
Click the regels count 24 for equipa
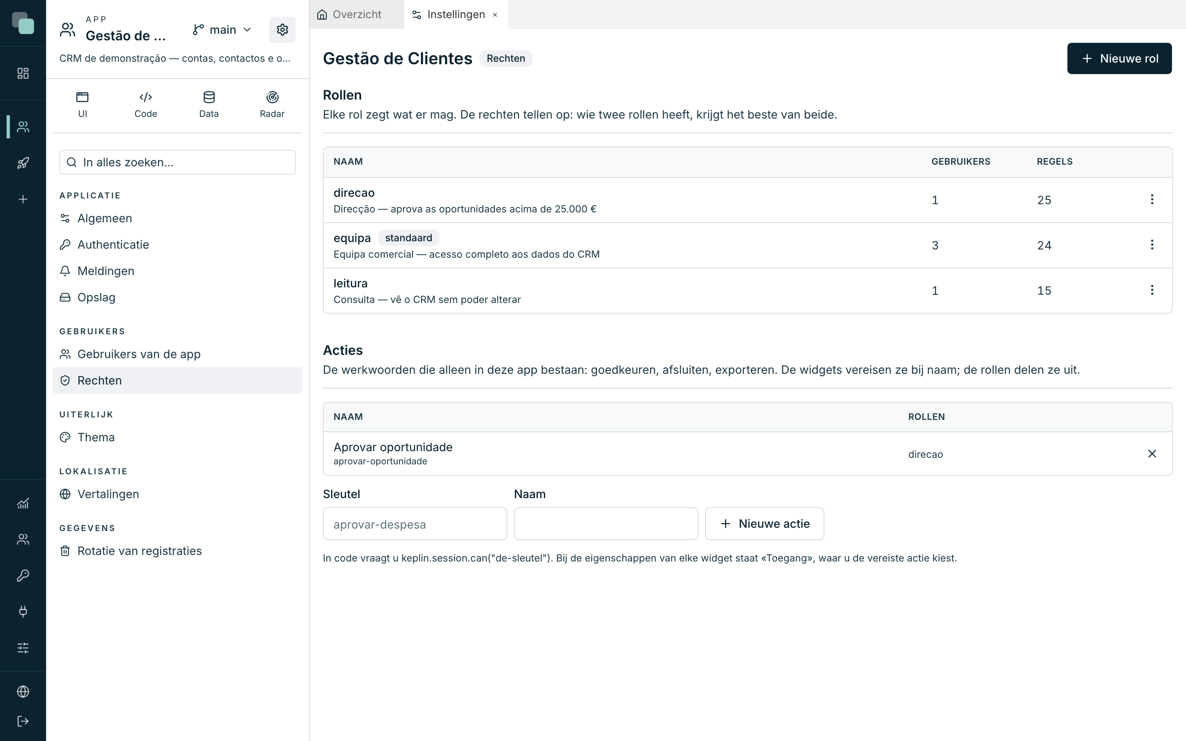click(1044, 245)
